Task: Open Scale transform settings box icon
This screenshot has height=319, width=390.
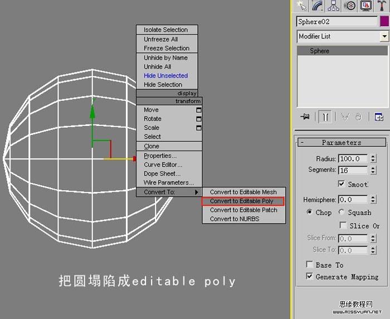Action: point(199,128)
